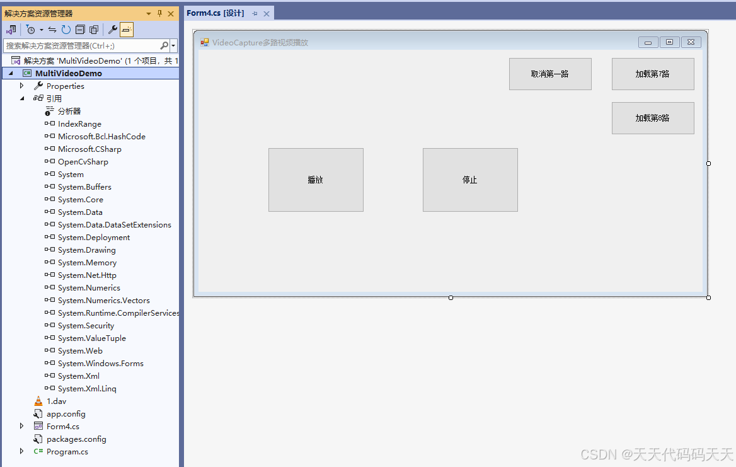The height and width of the screenshot is (467, 736).
Task: Select the 播放 play button in designer
Action: [x=316, y=180]
